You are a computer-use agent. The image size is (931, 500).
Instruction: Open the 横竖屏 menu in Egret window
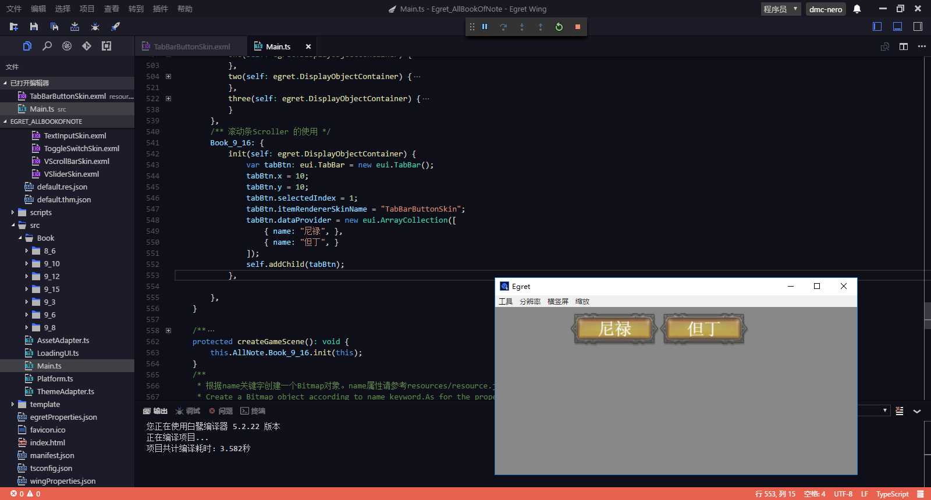tap(558, 301)
